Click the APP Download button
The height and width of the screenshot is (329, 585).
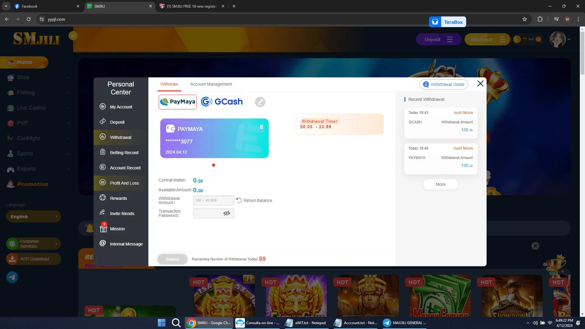coord(34,259)
